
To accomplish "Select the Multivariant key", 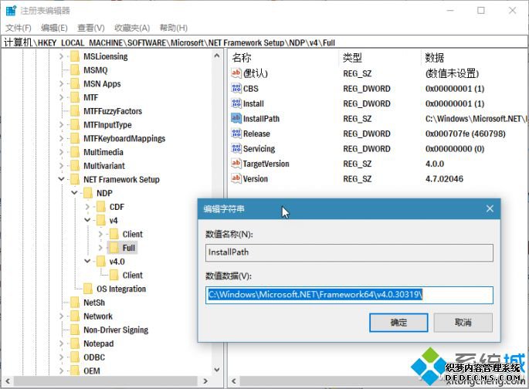I will (x=104, y=166).
